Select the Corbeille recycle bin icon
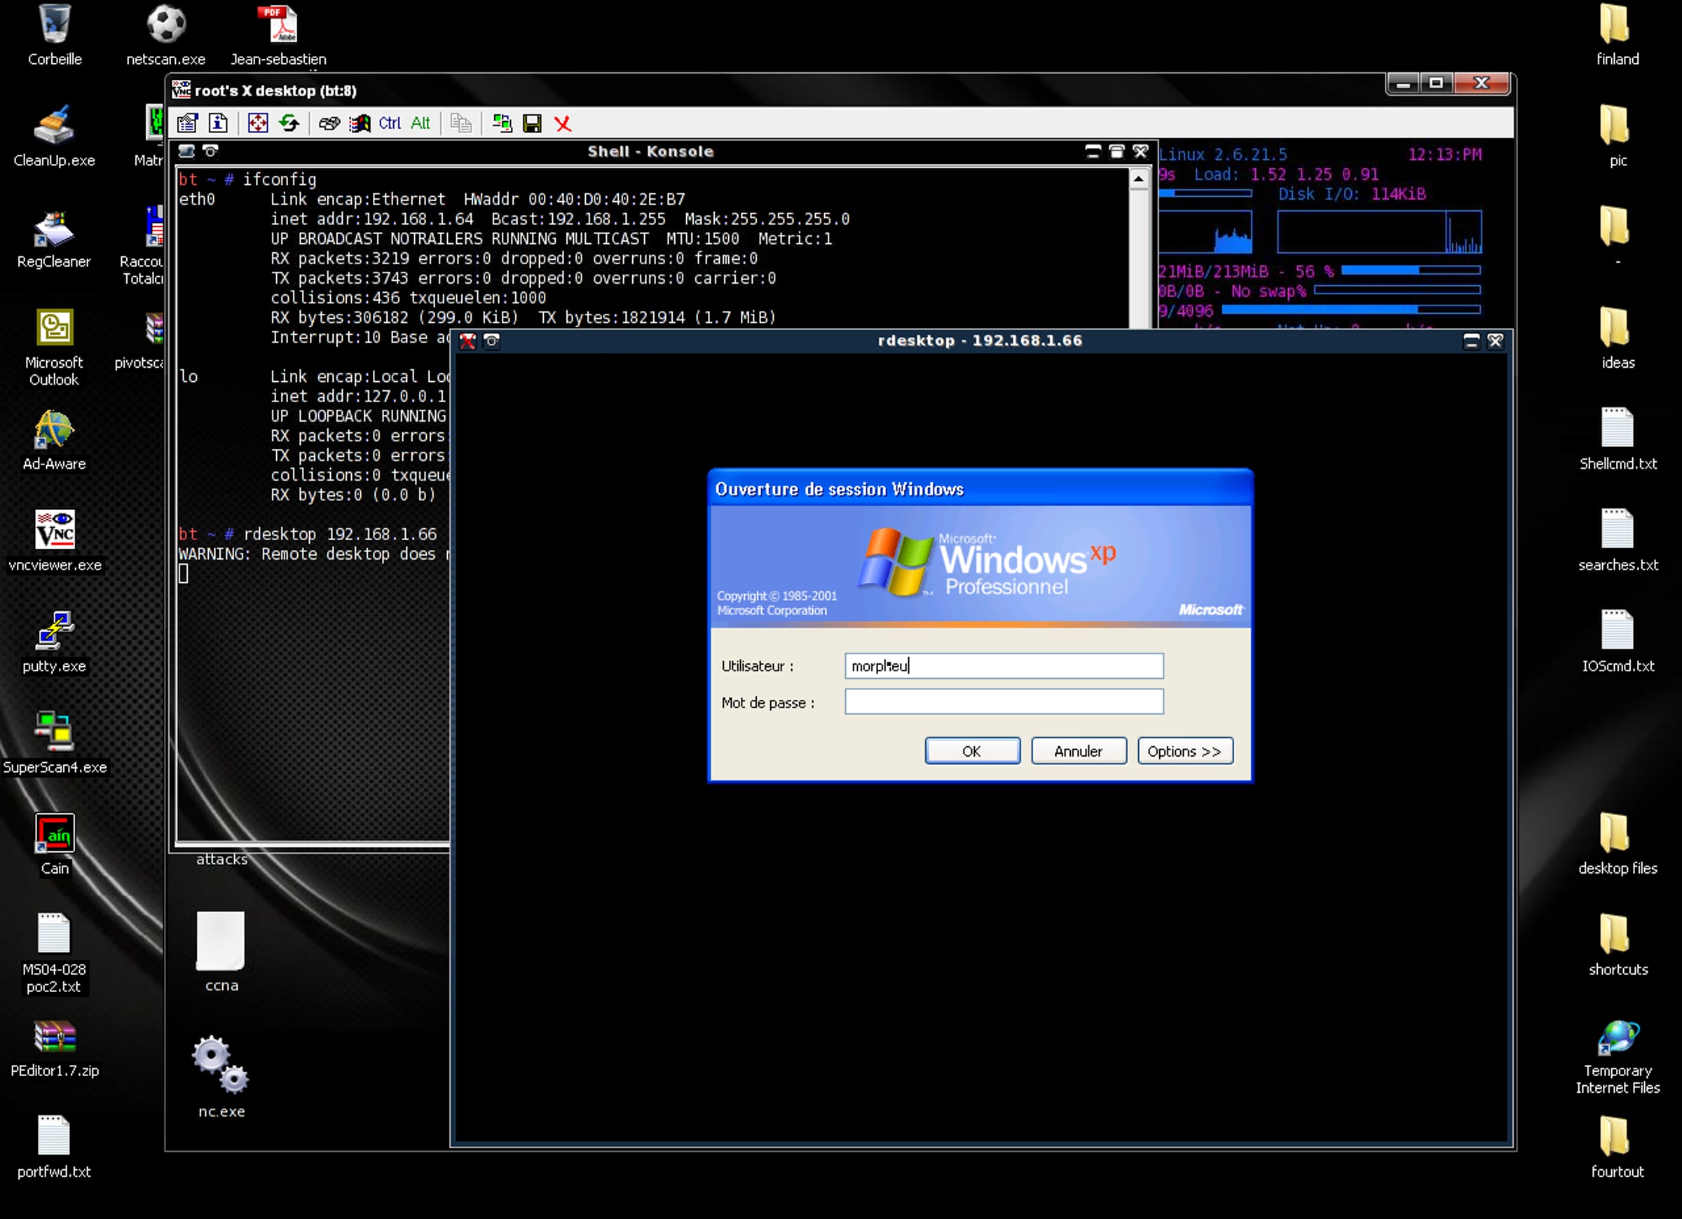 tap(55, 36)
